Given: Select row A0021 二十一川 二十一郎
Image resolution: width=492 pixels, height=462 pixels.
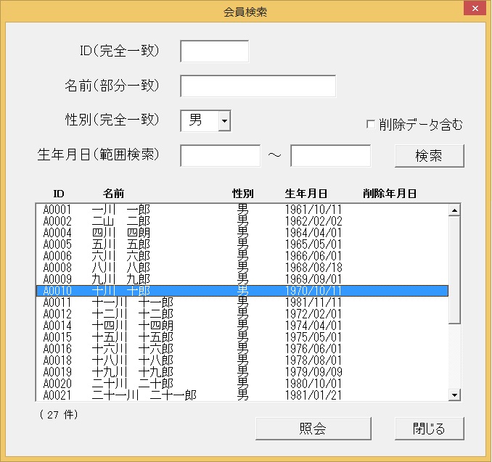Looking at the screenshot, I should (242, 395).
